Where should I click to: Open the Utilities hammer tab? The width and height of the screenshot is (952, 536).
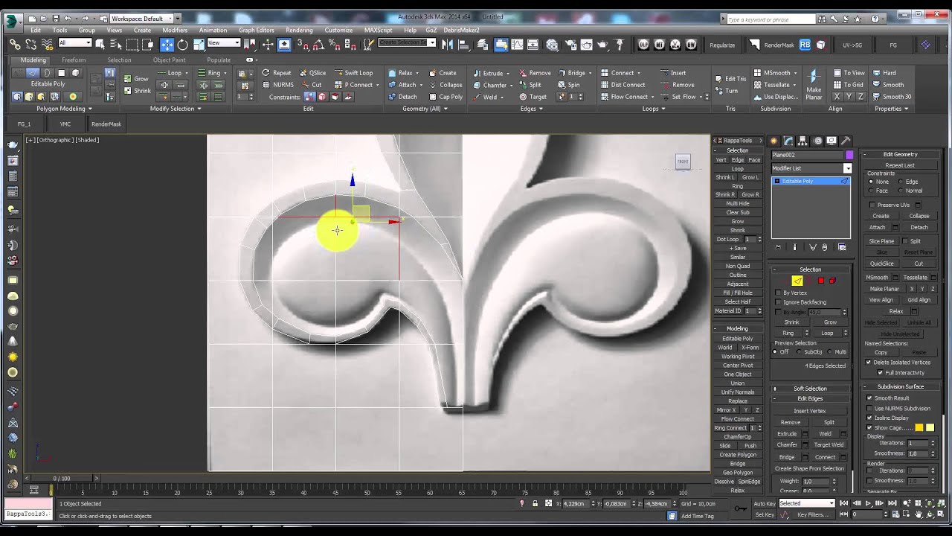tap(846, 141)
